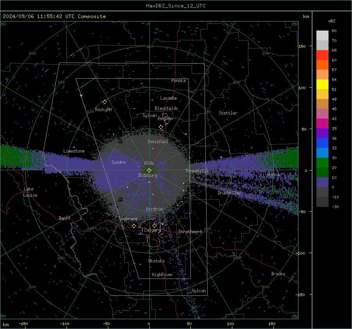Click the Lacombe city label
Viewport: 352px width, 329px height.
(169, 98)
